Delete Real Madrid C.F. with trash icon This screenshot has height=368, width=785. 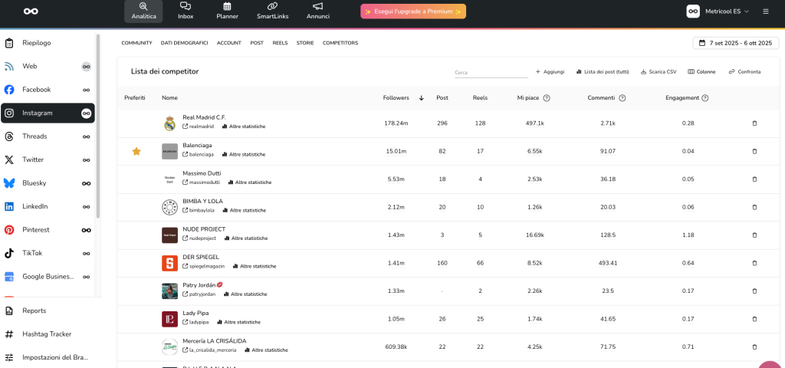tap(754, 123)
